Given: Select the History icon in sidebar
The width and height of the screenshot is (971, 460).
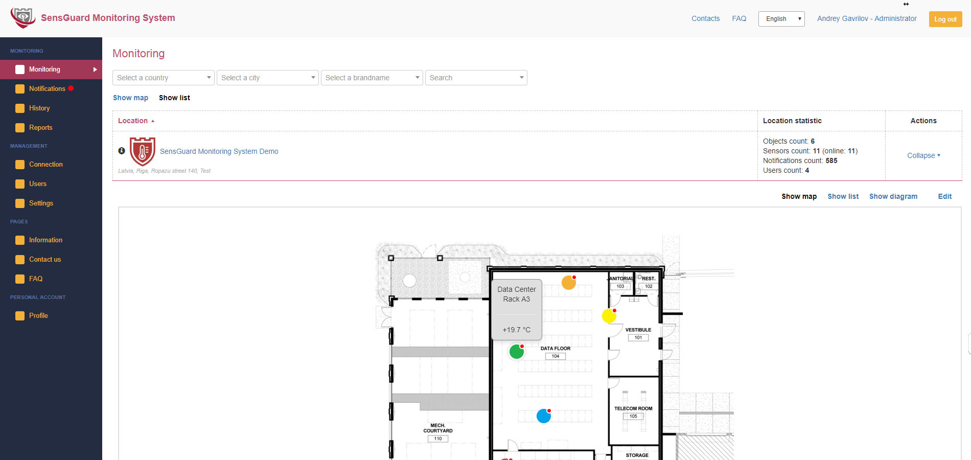Looking at the screenshot, I should [x=19, y=108].
